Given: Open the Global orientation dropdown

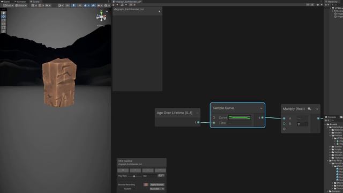Looking at the screenshot, I should [21, 5].
